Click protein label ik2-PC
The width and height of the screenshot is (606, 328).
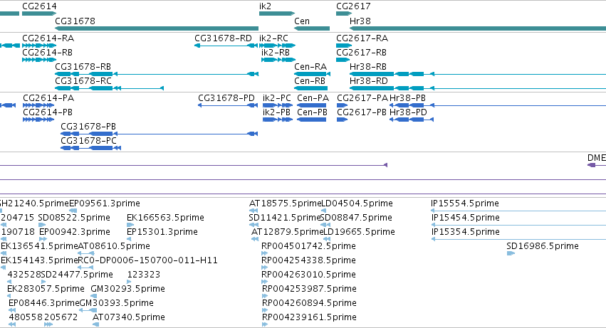point(277,98)
